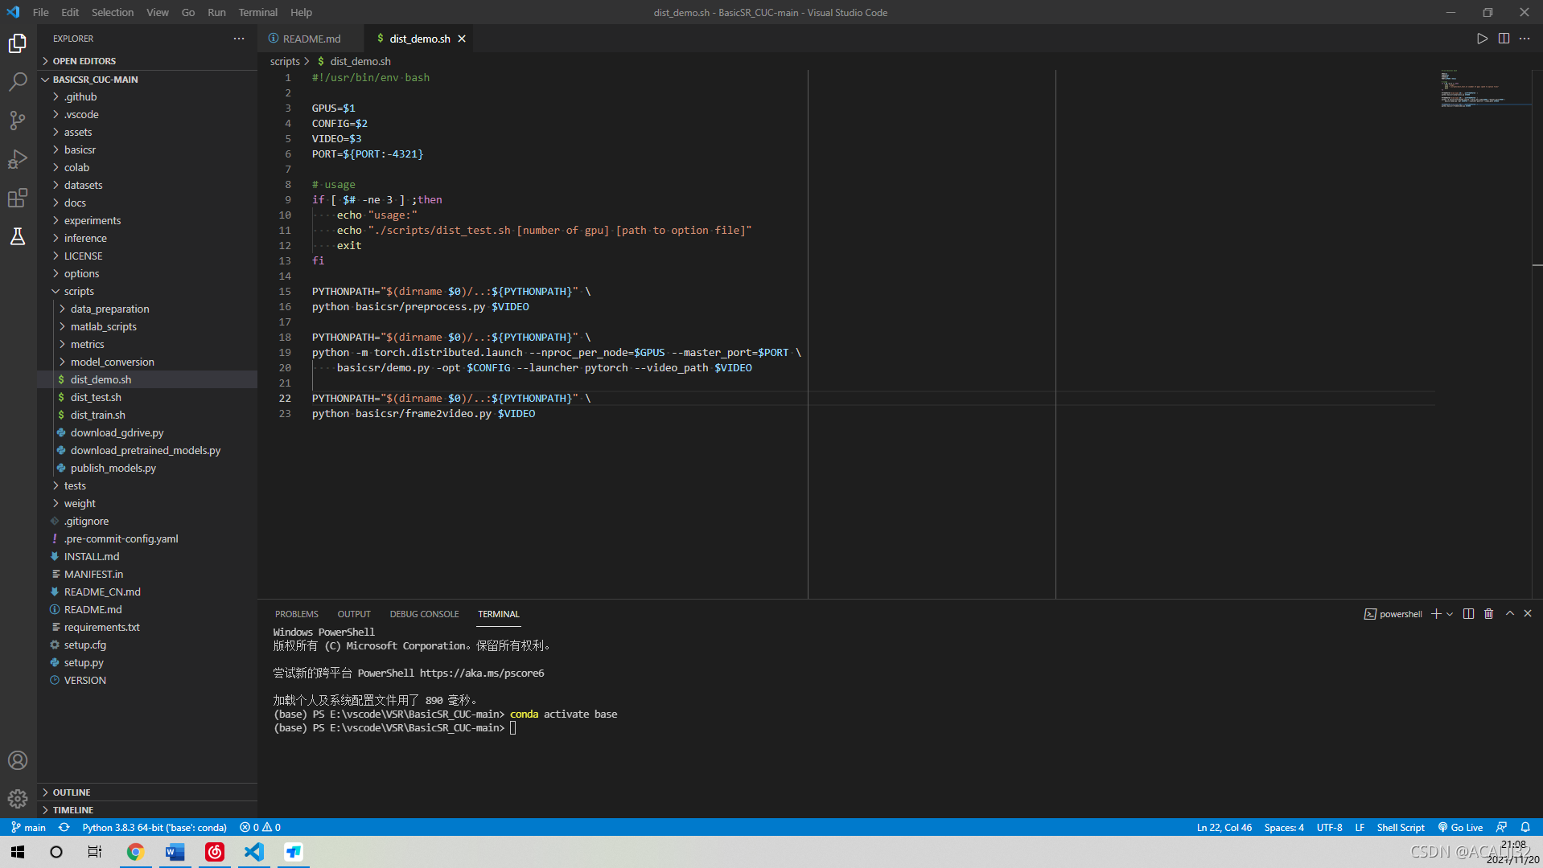Image resolution: width=1543 pixels, height=868 pixels.
Task: Change the UTF-8 encoding
Action: click(x=1329, y=827)
